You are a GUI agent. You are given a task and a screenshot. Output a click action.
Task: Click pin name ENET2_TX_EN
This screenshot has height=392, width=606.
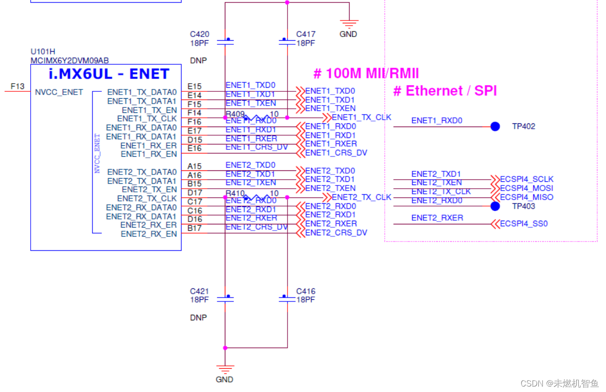(149, 190)
